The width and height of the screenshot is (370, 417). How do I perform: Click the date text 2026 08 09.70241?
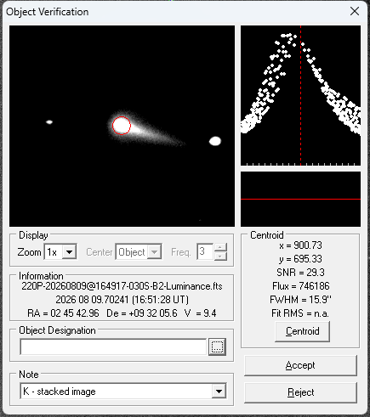(x=92, y=300)
